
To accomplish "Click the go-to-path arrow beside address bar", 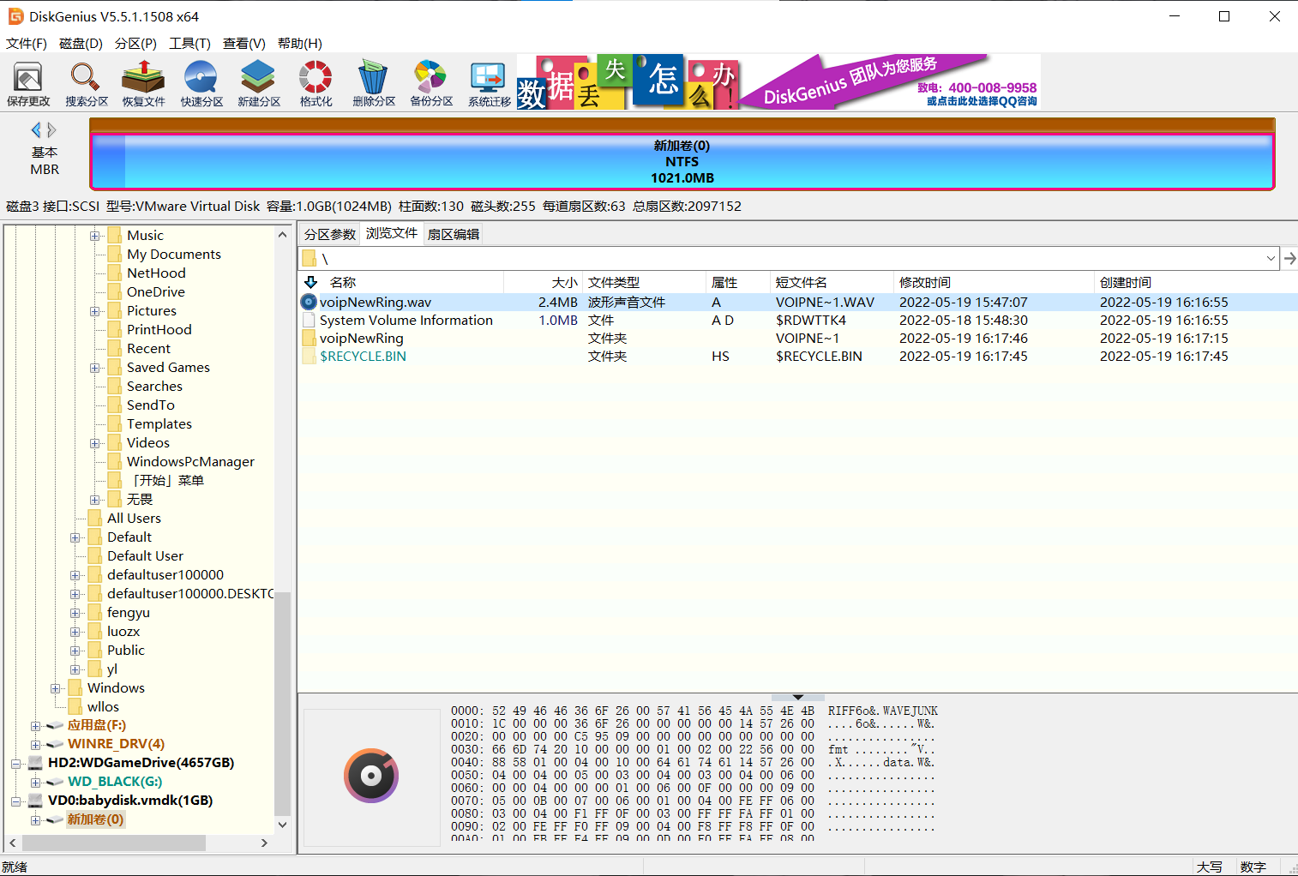I will click(x=1289, y=258).
